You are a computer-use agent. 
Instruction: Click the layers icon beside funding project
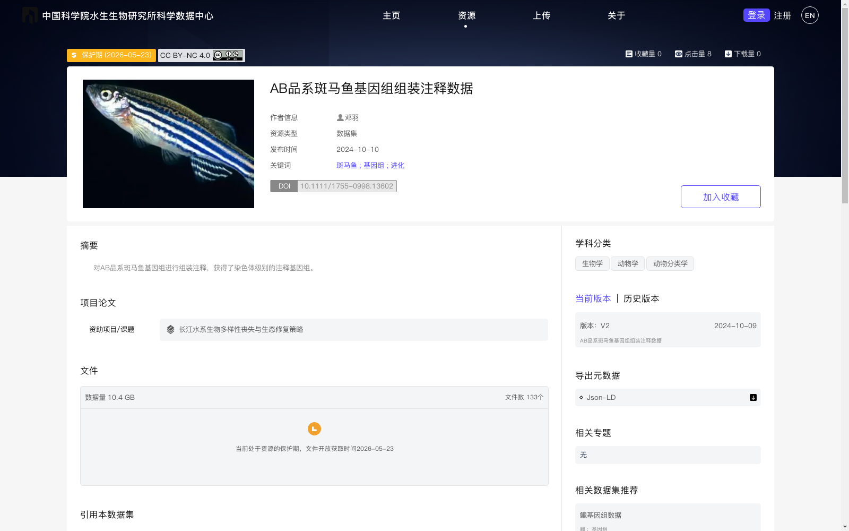pos(170,330)
